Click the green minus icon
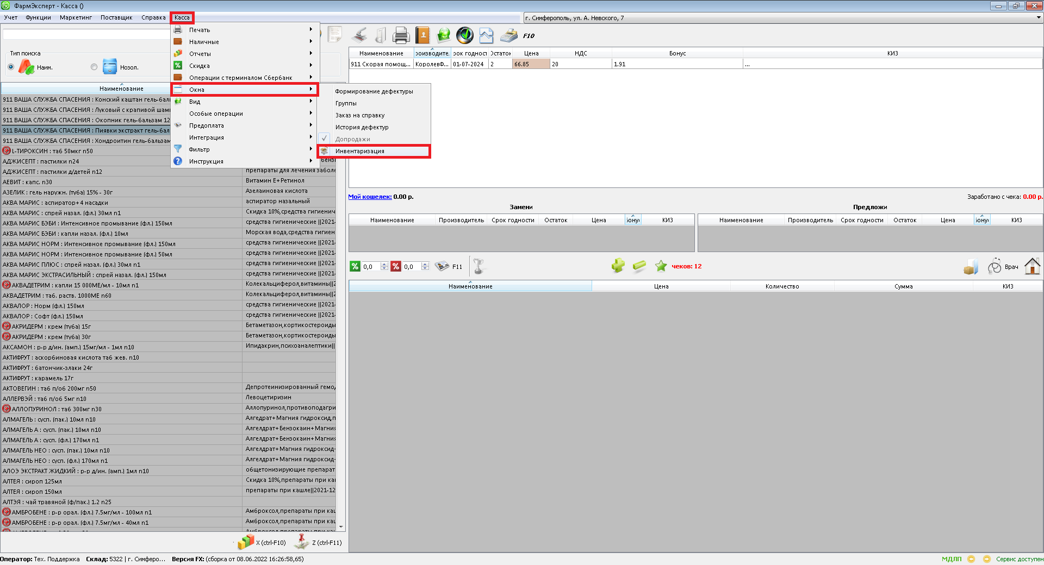1044x565 pixels. (x=639, y=266)
